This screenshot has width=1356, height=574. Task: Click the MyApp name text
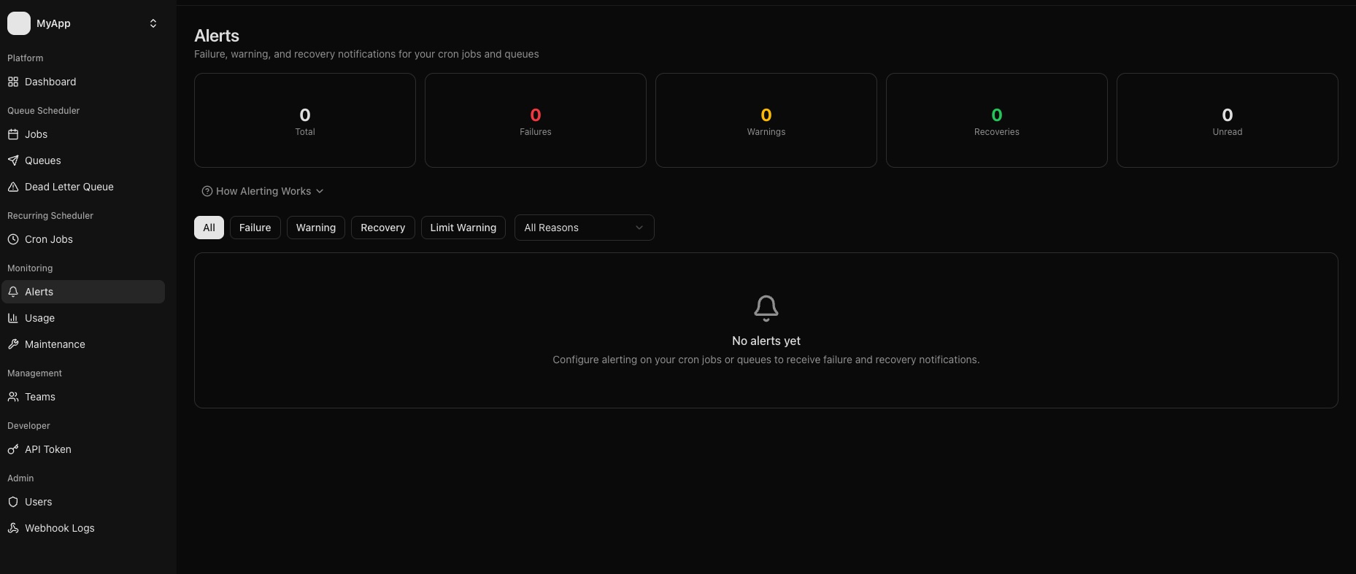(x=53, y=23)
